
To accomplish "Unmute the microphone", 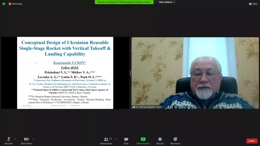I will [9, 141].
